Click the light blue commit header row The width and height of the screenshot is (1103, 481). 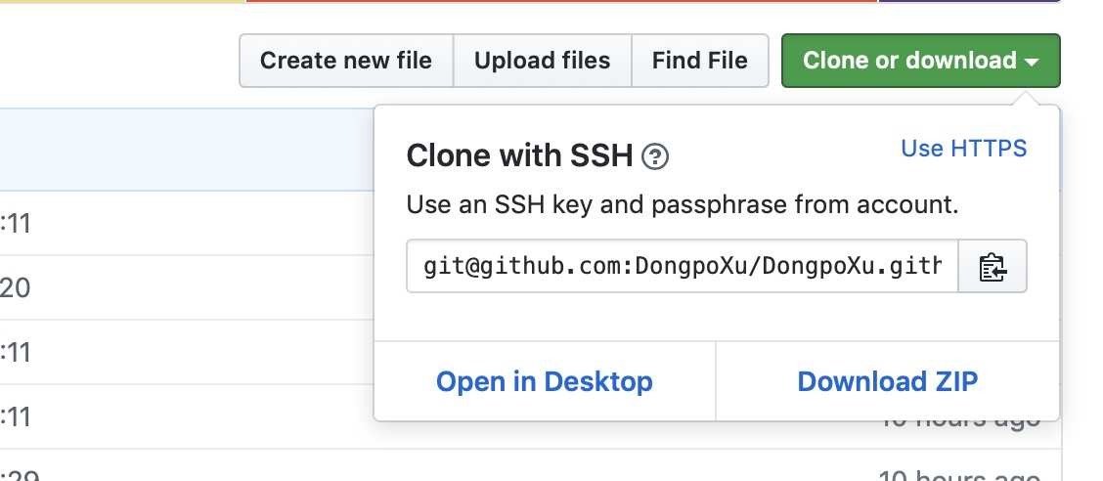tap(186, 149)
